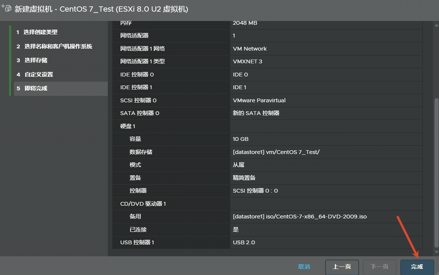Click the 已连接 row label
The height and width of the screenshot is (275, 439).
[138, 230]
